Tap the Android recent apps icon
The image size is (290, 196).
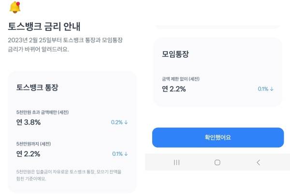click(176, 163)
